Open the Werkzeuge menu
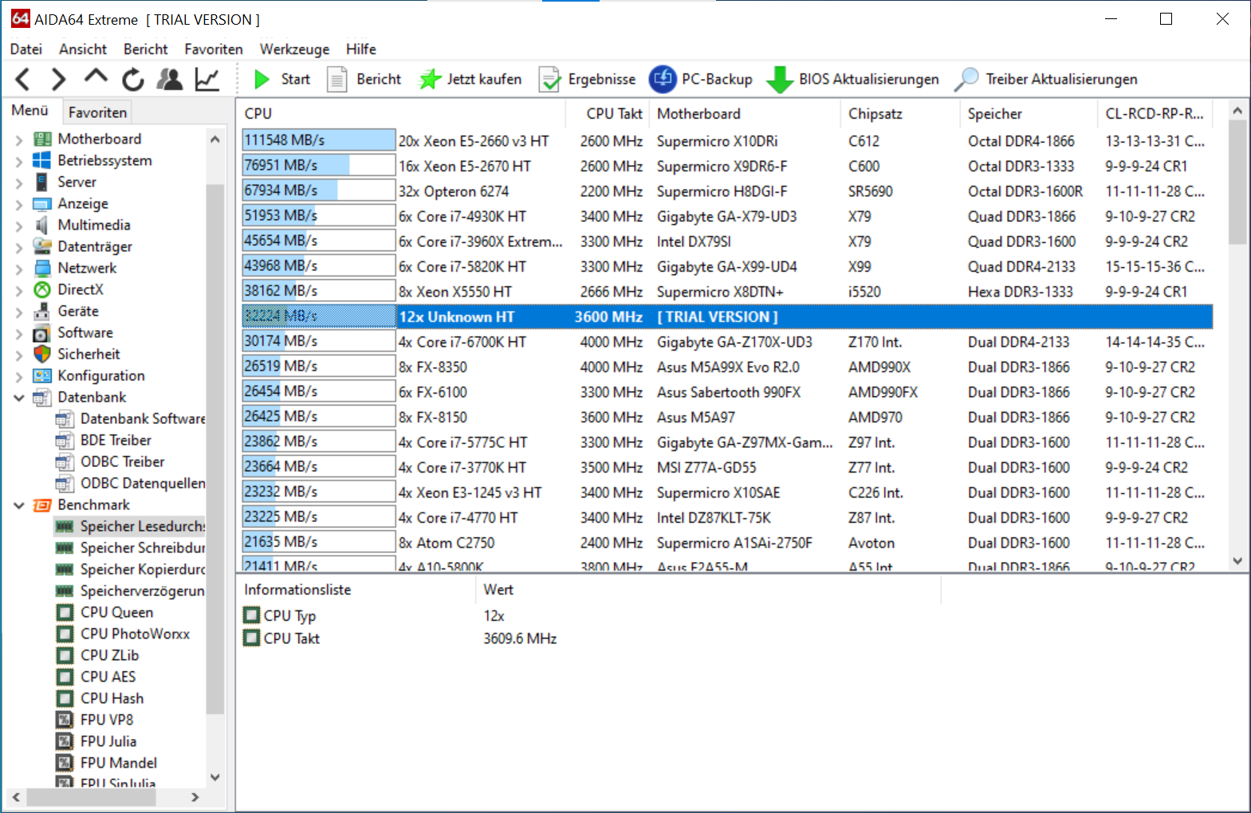1251x813 pixels. [x=294, y=49]
